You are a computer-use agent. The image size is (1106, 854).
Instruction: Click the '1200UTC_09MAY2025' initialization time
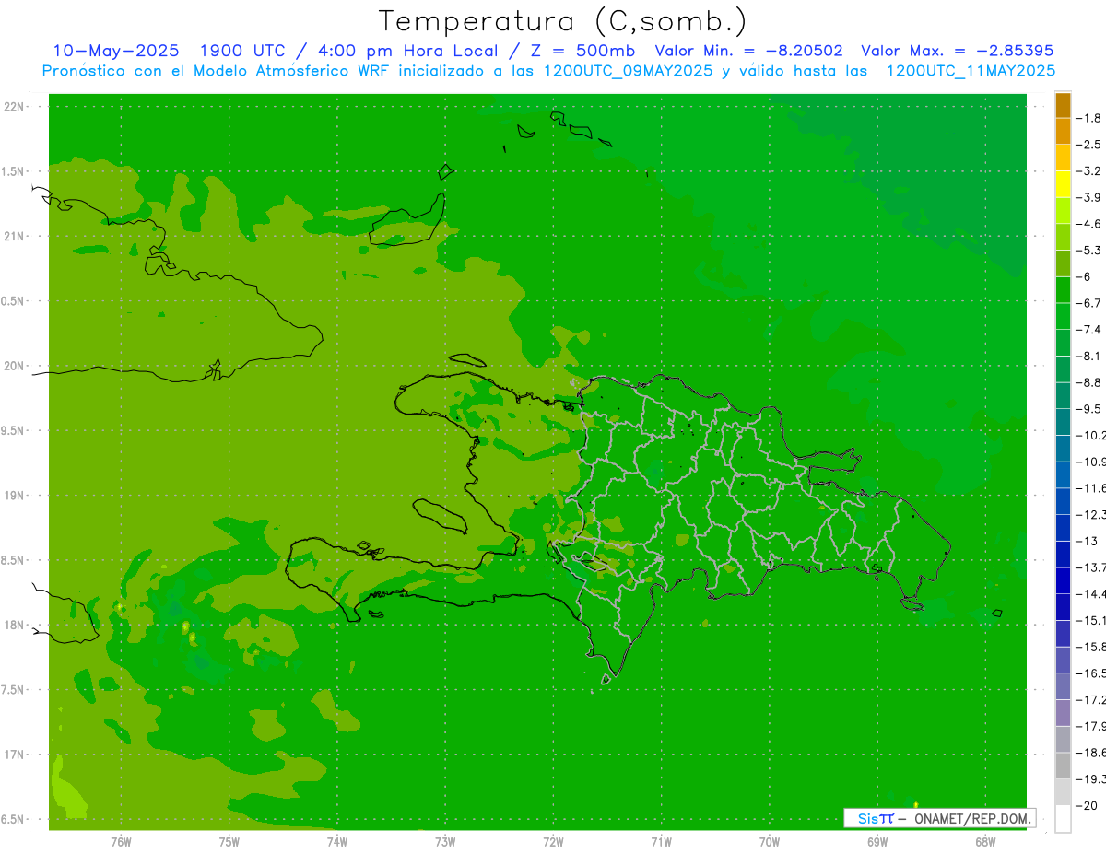coord(628,70)
